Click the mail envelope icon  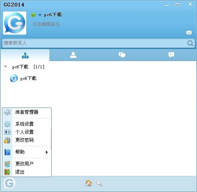[189, 33]
